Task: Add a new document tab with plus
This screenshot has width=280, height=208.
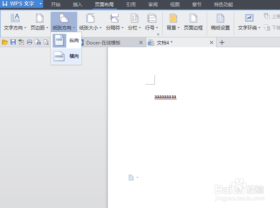Action: click(222, 42)
